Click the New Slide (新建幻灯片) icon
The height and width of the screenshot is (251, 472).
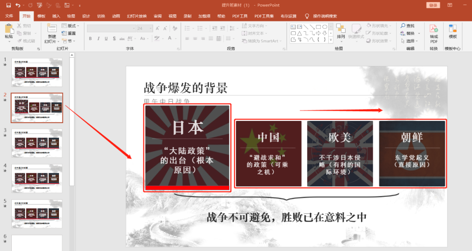[x=52, y=28]
